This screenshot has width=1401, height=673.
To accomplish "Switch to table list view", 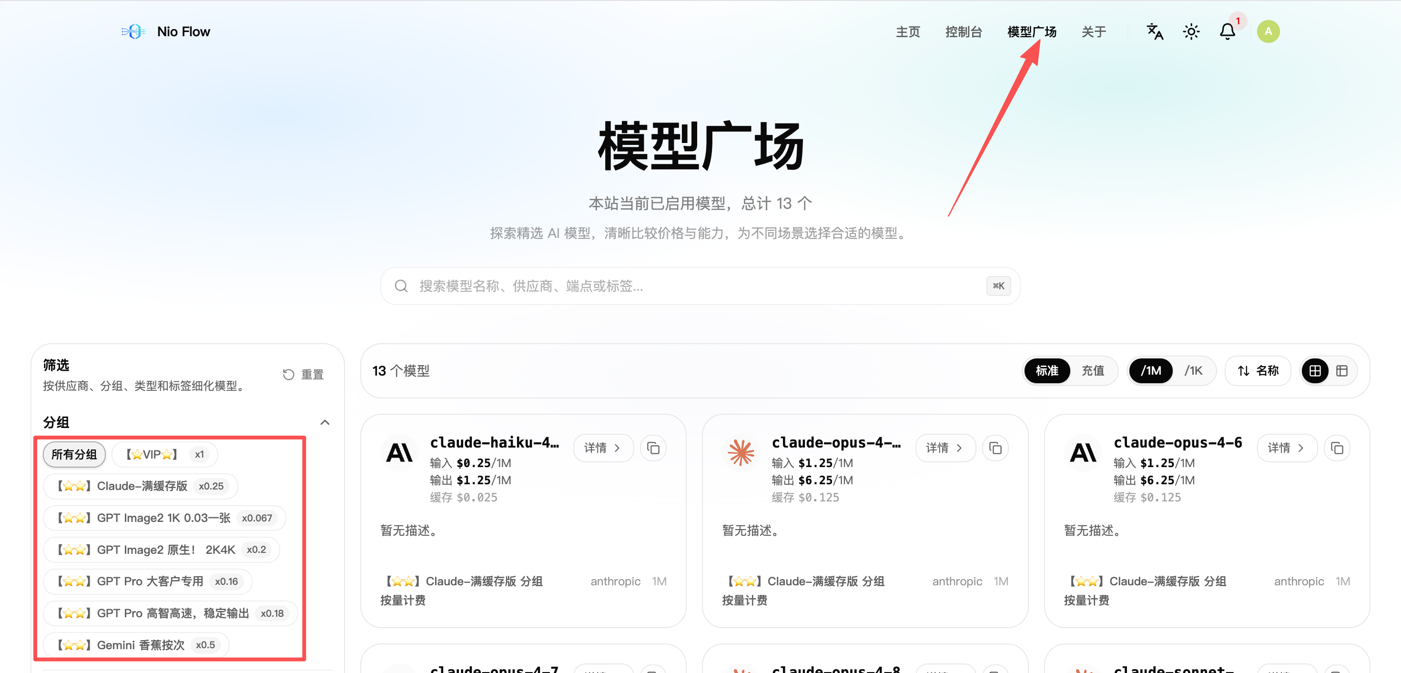I will 1342,370.
